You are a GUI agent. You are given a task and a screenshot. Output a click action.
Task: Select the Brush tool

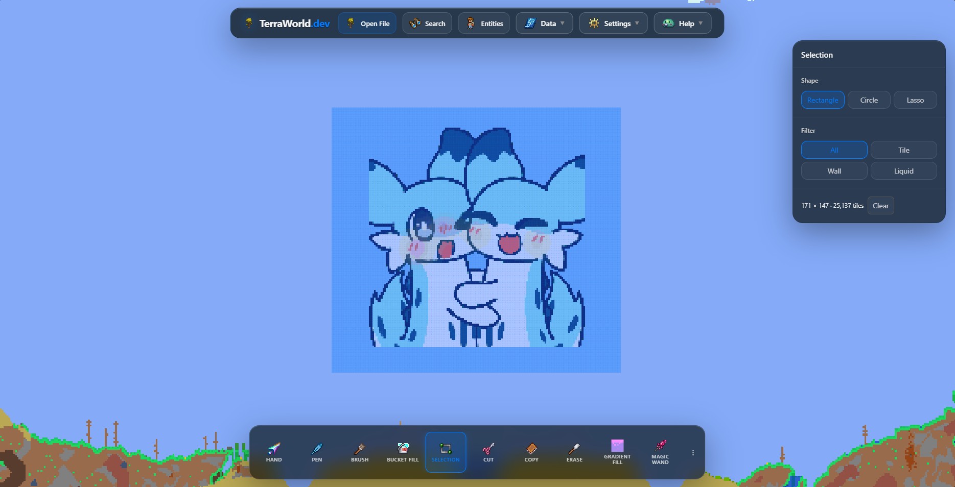point(360,452)
